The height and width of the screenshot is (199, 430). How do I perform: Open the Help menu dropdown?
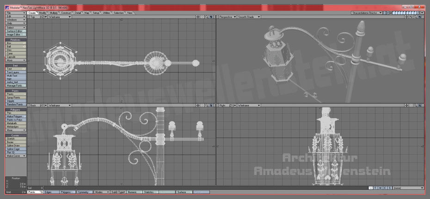(x=16, y=24)
